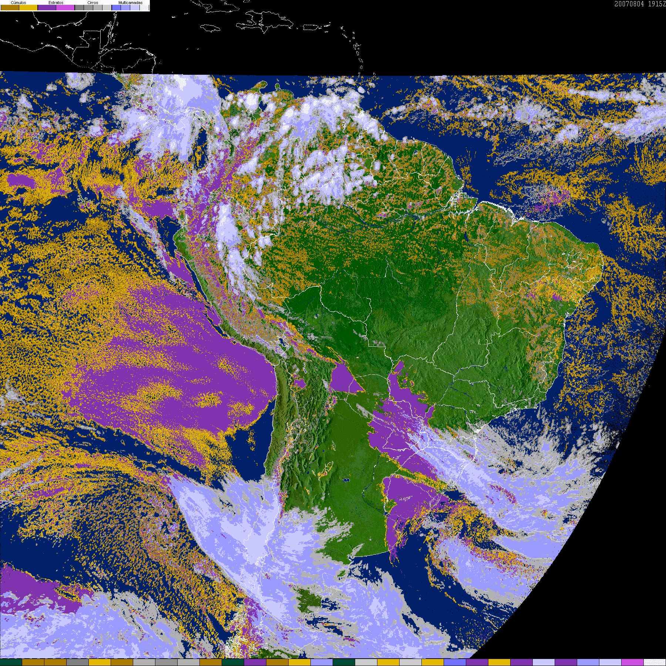Select the white dotted Multicamadas legend swatch
Image resolution: width=666 pixels, height=666 pixels.
tap(144, 8)
